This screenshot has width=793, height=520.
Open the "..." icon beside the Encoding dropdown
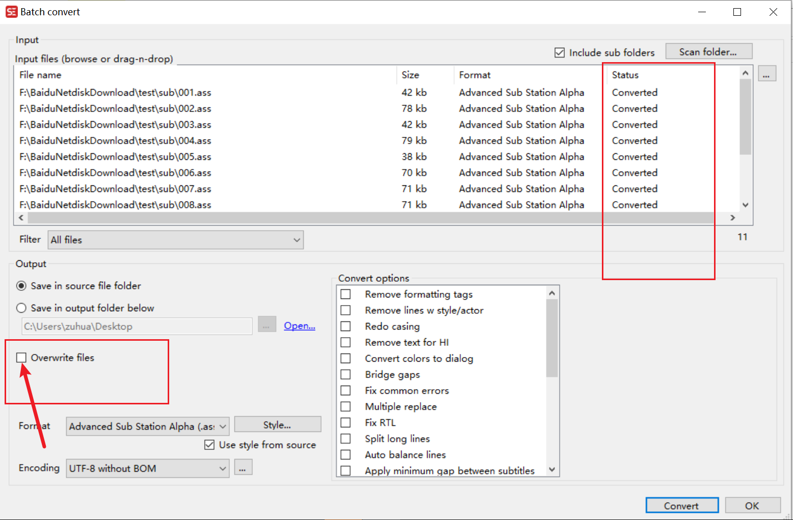coord(243,467)
